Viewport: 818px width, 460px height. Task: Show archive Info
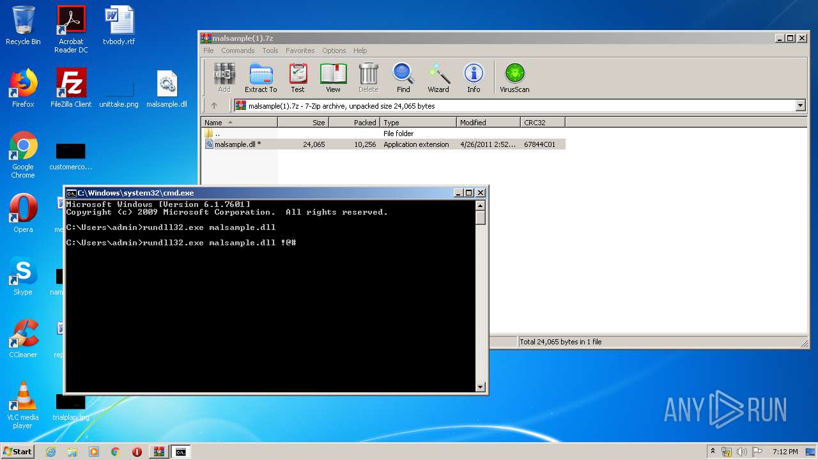474,78
